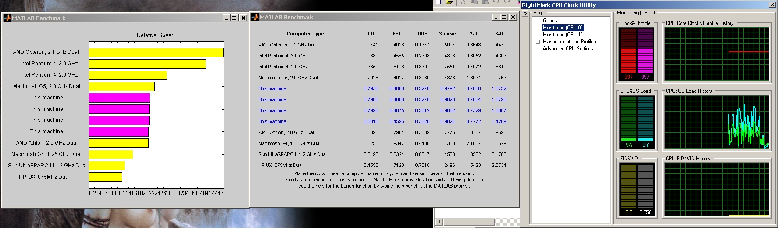Click MATLAB logo icon in right Benchmark window
The height and width of the screenshot is (230, 778).
tap(255, 17)
